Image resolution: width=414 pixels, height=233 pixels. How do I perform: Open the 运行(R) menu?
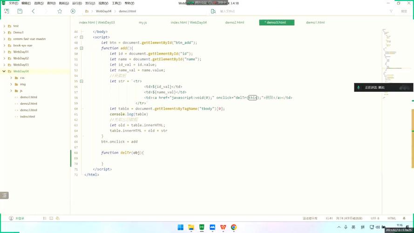[77, 3]
